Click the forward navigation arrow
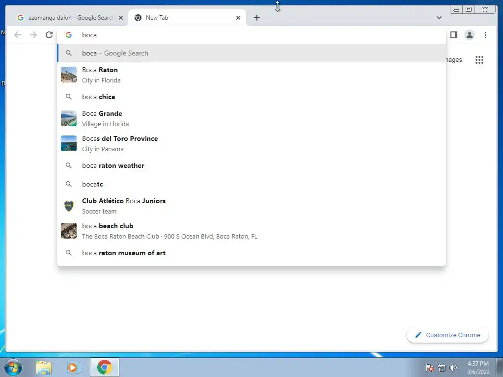Image resolution: width=503 pixels, height=377 pixels. pos(33,35)
